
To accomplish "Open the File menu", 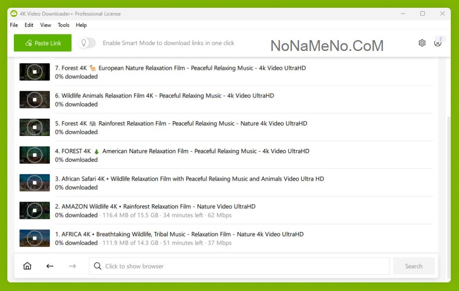I will [14, 25].
